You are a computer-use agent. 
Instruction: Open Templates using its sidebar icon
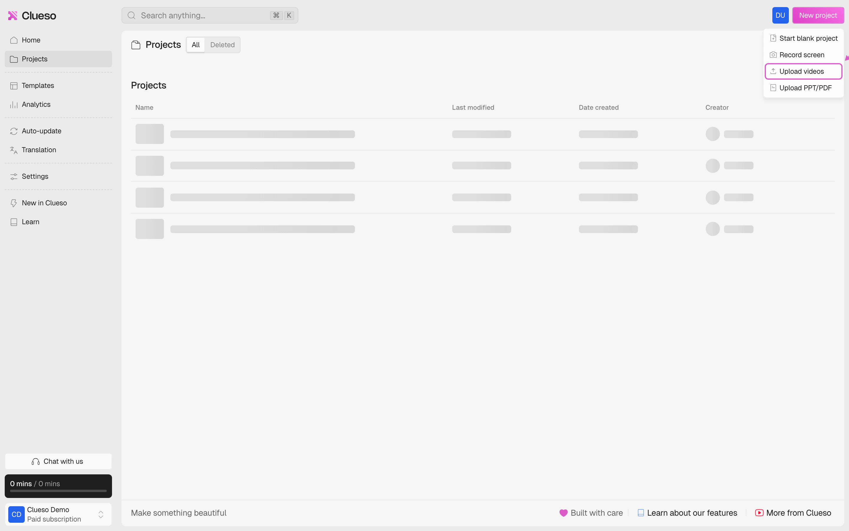tap(14, 85)
